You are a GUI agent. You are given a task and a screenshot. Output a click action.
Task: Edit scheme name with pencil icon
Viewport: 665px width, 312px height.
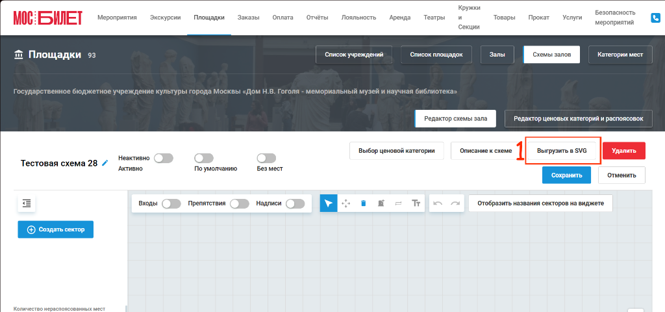coord(105,163)
